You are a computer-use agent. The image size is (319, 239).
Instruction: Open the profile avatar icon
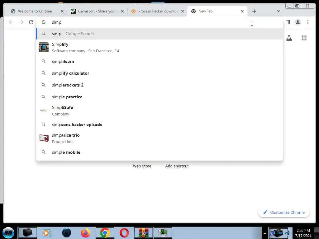(298, 22)
